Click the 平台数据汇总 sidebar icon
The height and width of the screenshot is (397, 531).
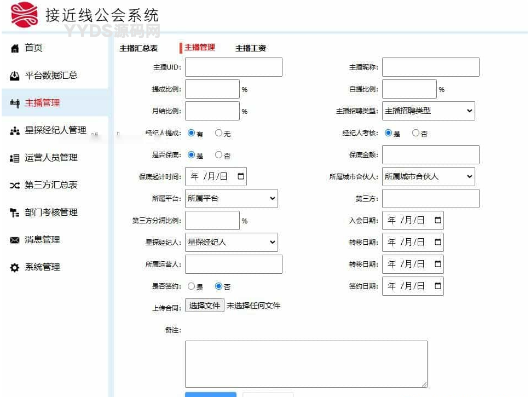click(x=15, y=76)
